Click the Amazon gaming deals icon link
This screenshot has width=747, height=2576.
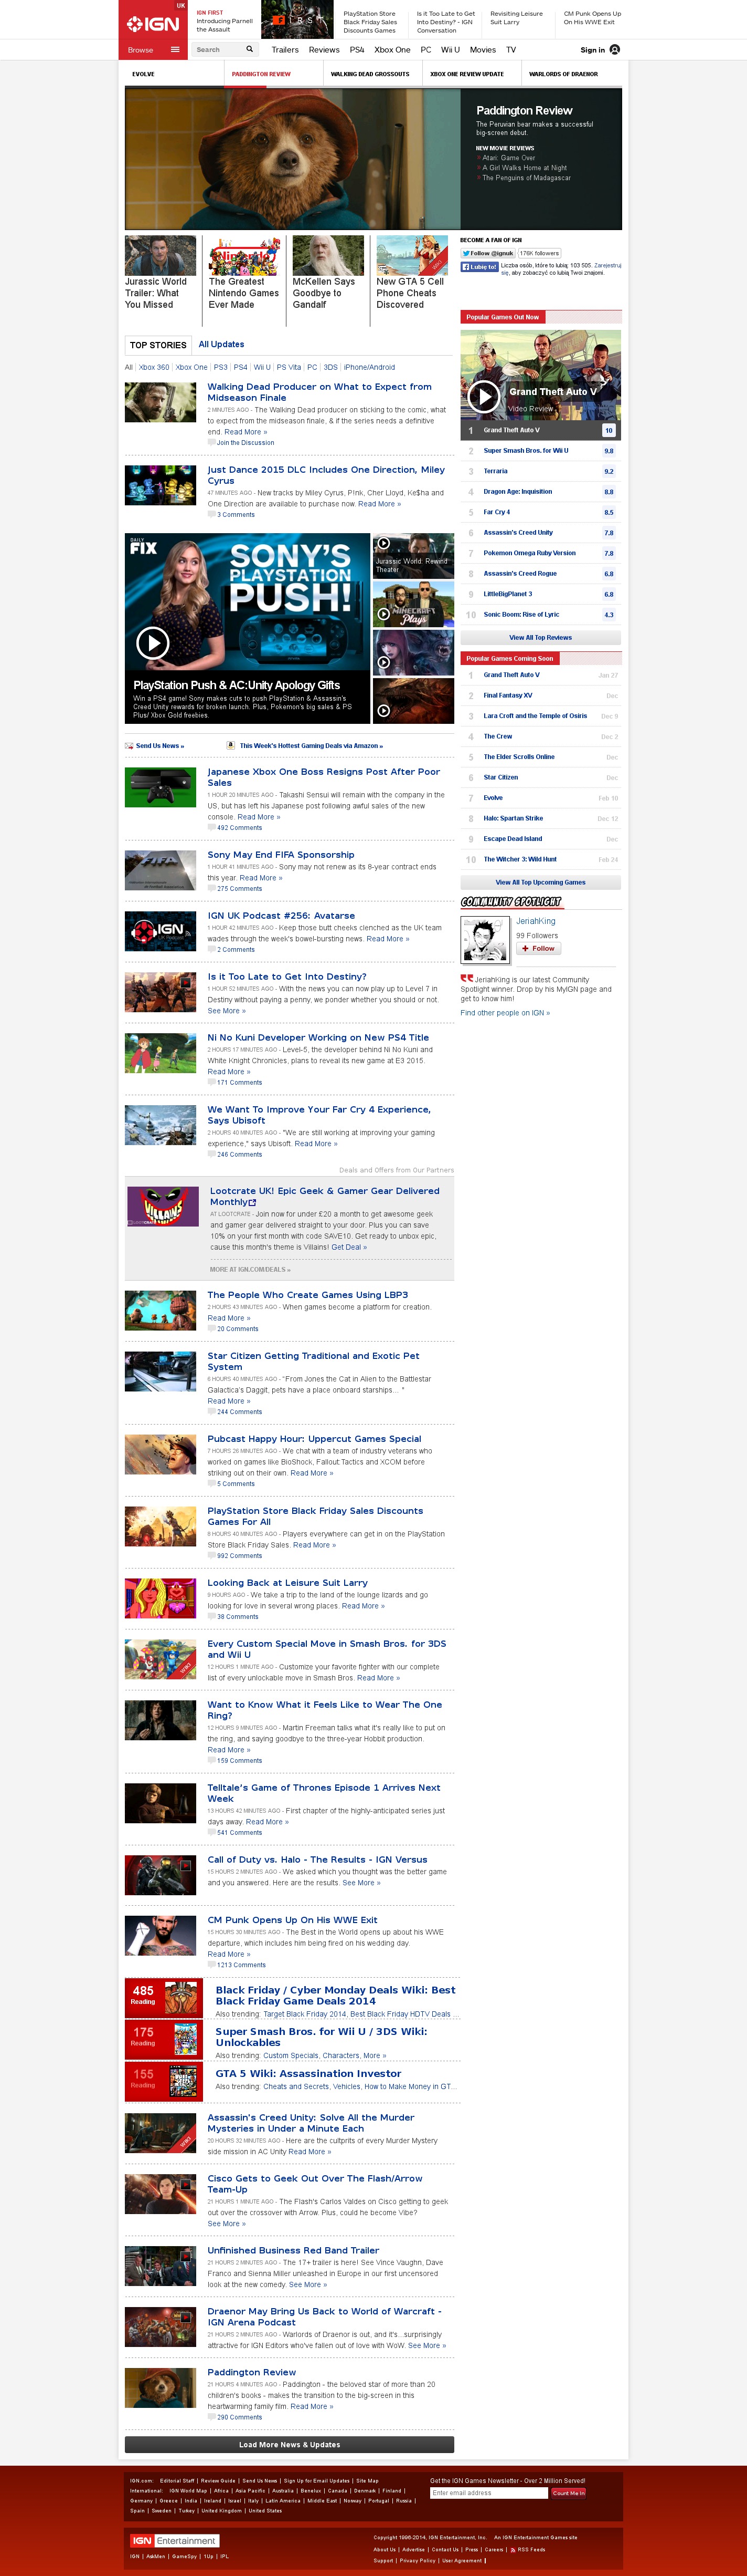click(x=231, y=745)
